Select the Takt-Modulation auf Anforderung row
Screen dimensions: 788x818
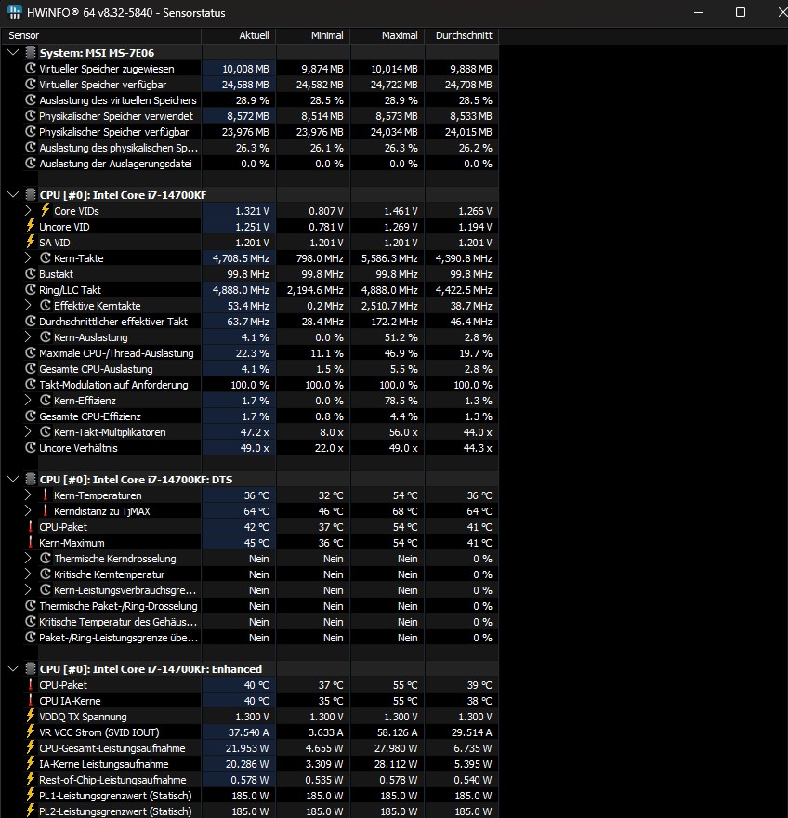click(x=260, y=385)
